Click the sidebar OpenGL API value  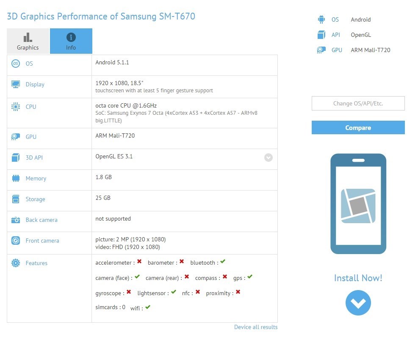361,35
